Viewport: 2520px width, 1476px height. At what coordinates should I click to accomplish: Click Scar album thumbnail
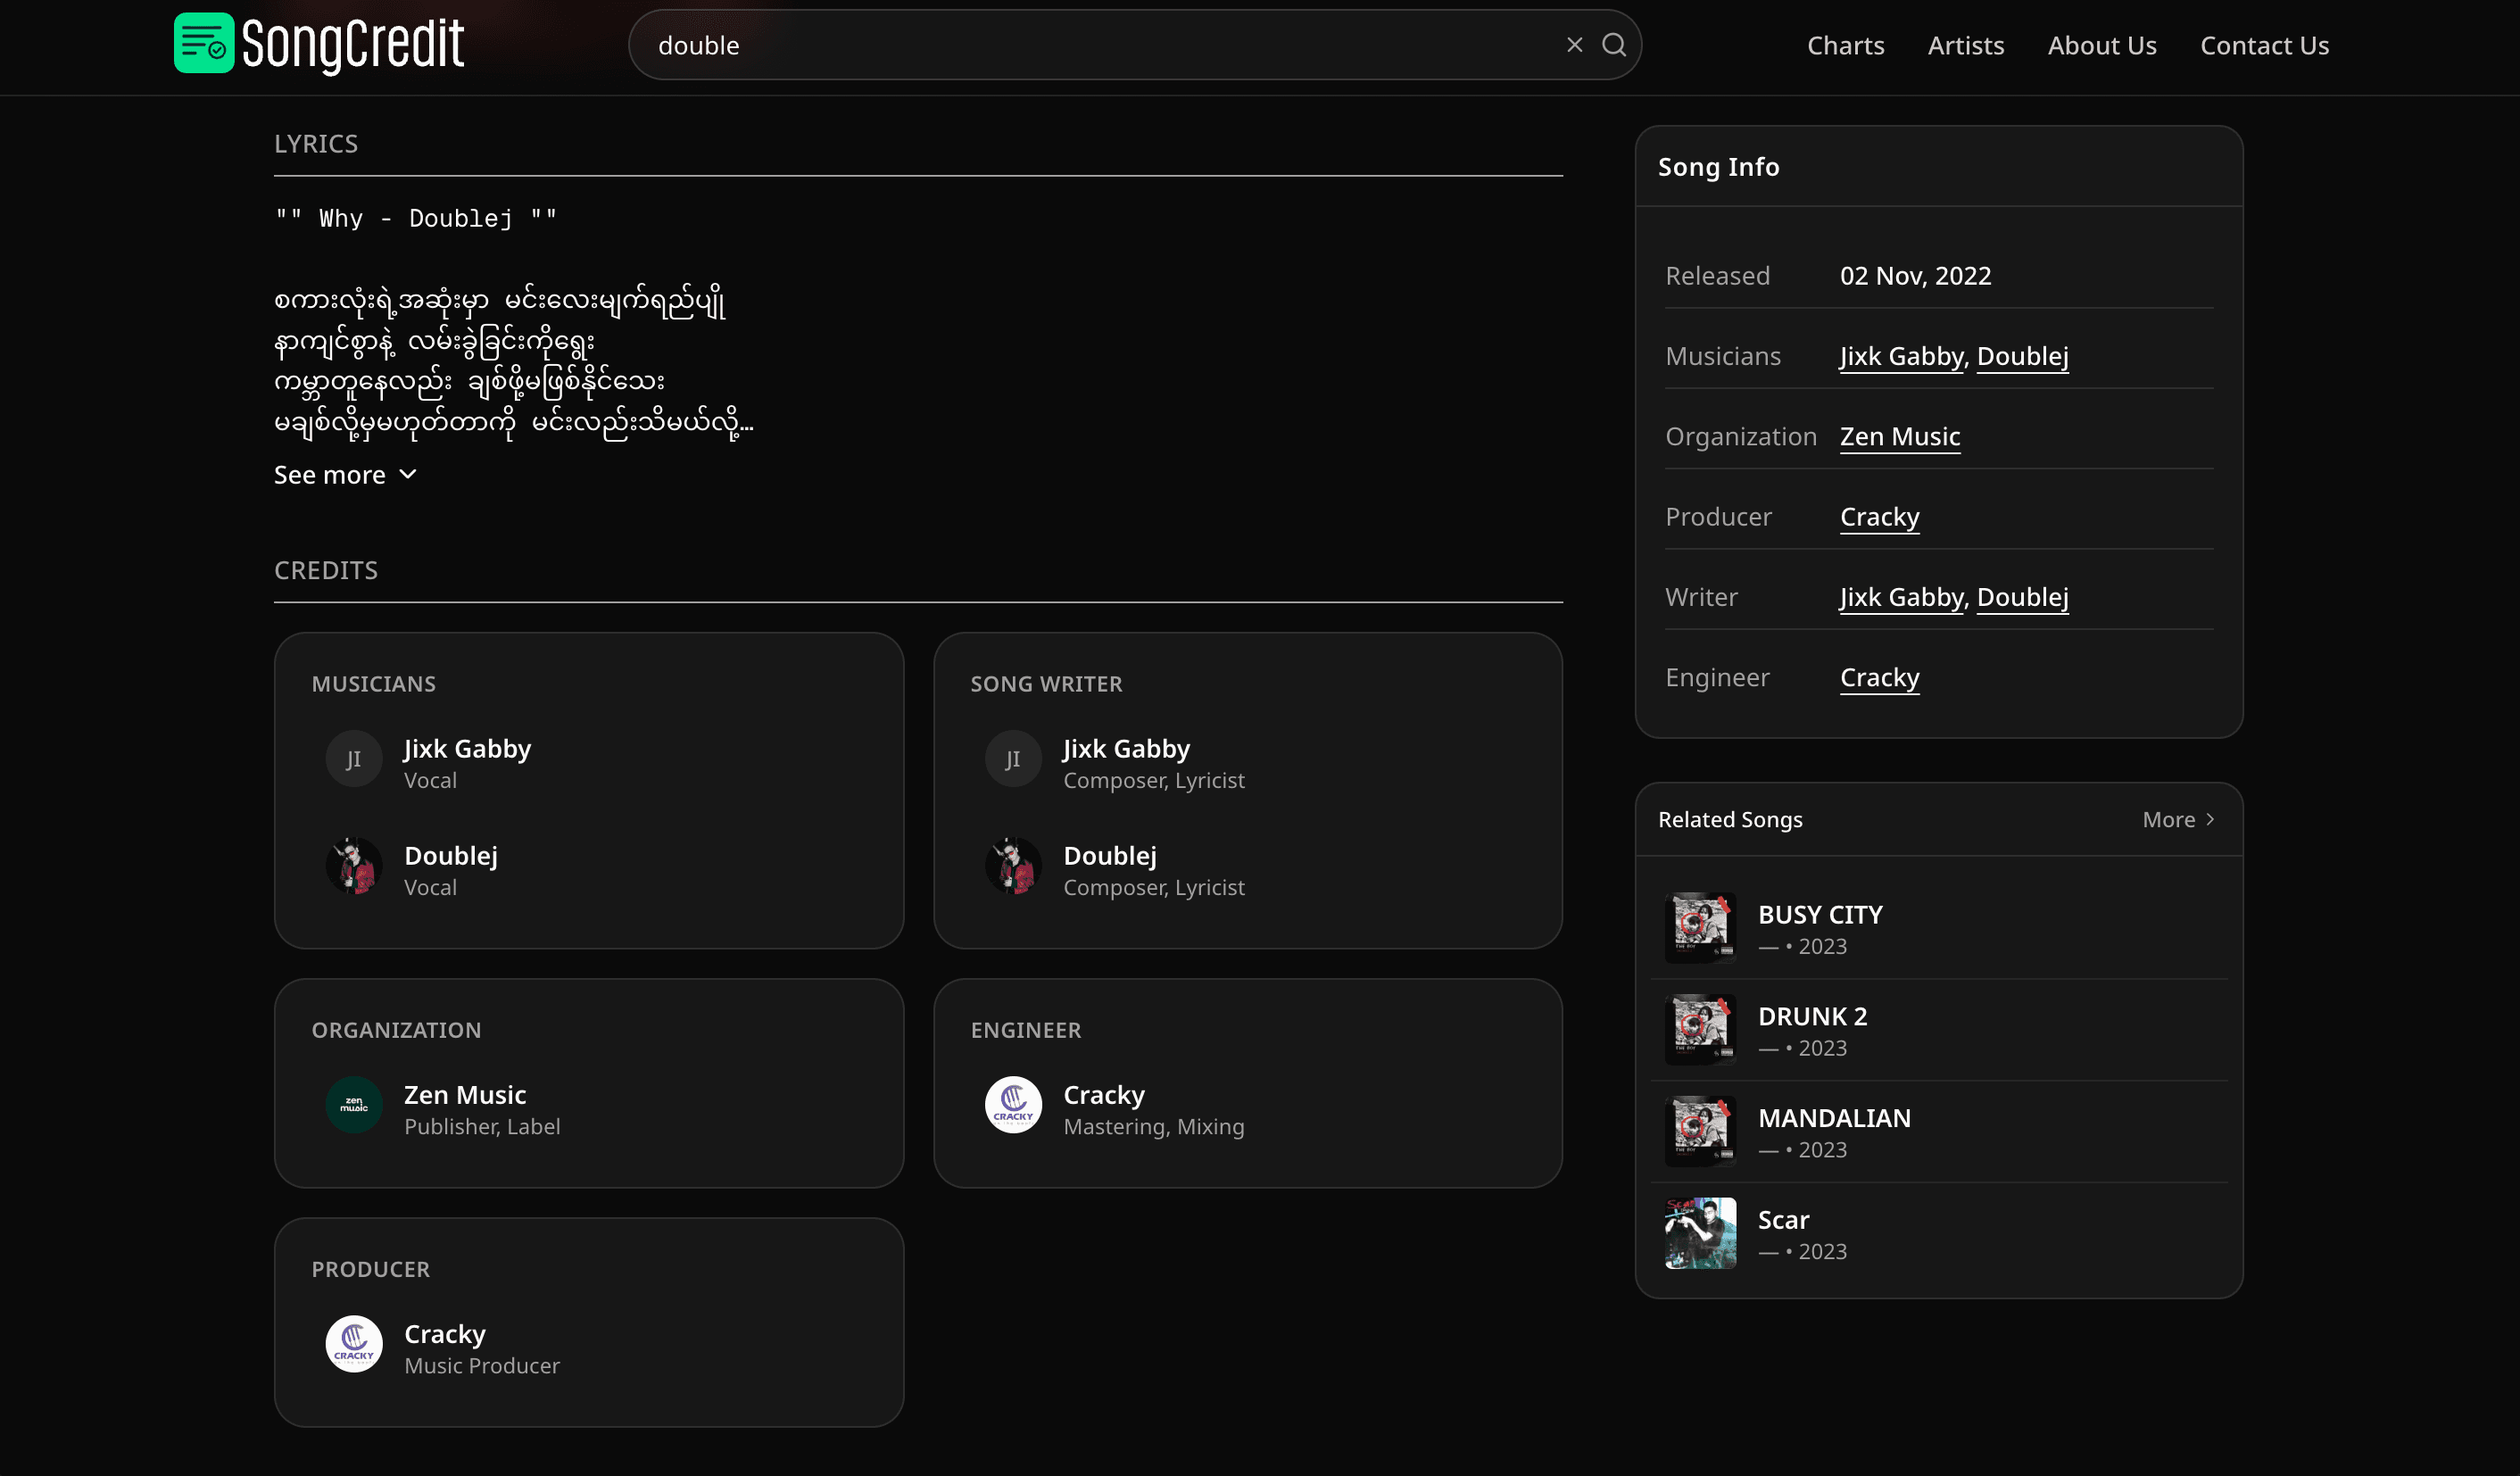pos(1700,1233)
